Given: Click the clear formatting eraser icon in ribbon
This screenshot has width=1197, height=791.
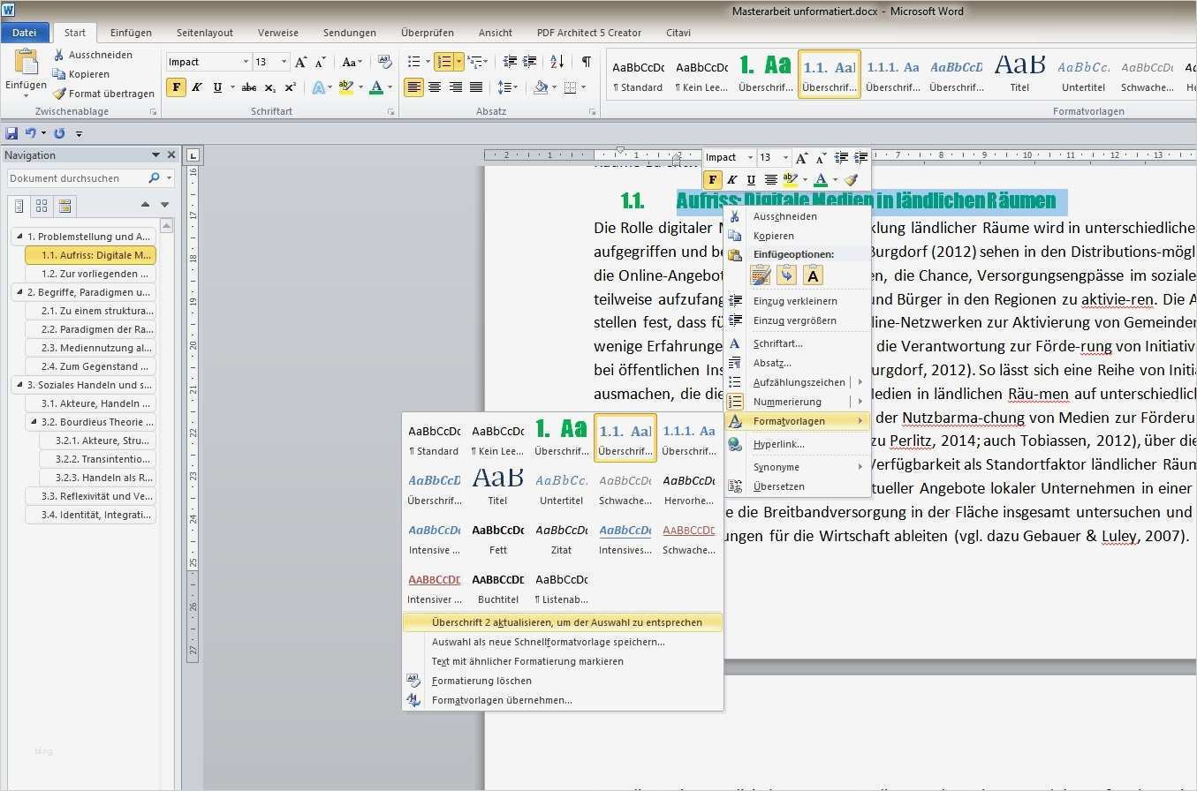Looking at the screenshot, I should click(384, 62).
